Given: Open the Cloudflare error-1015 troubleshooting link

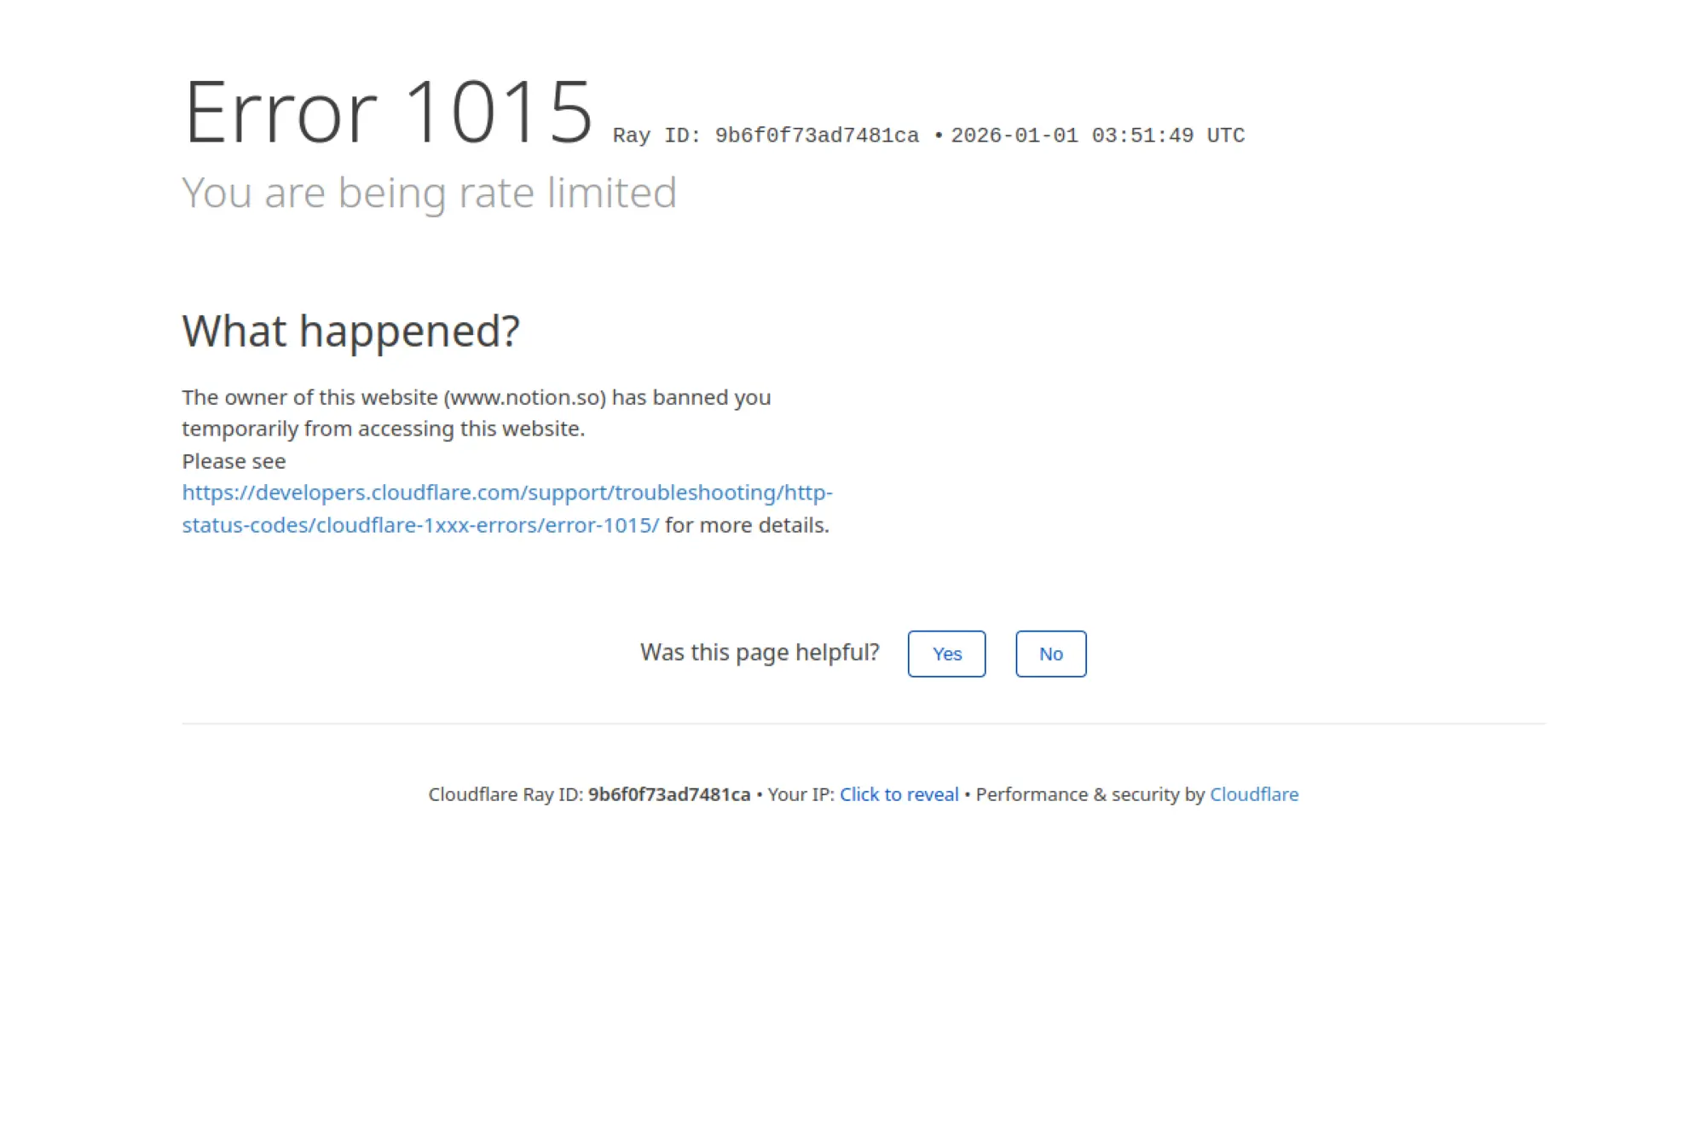Looking at the screenshot, I should pyautogui.click(x=506, y=493).
